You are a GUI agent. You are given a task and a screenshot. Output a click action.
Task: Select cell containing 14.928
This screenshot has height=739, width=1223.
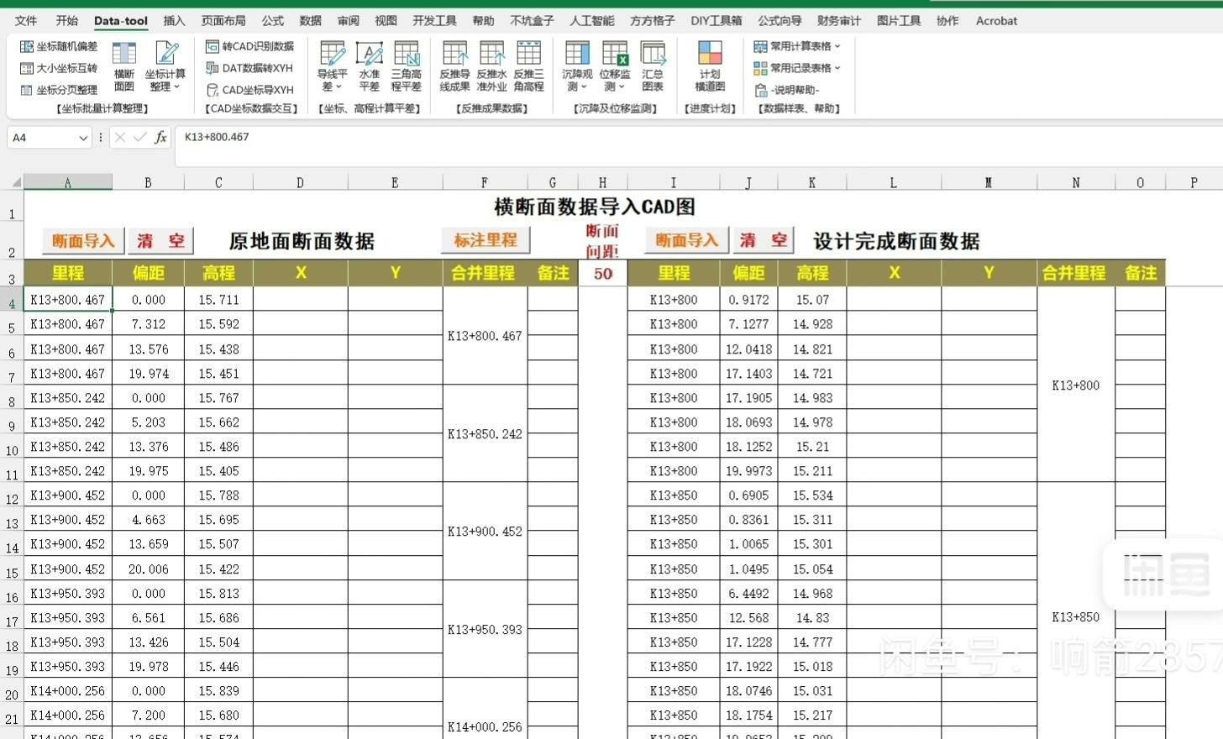click(812, 324)
